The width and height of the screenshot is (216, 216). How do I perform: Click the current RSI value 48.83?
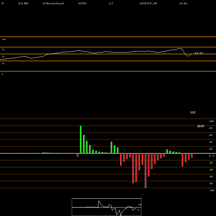[x=199, y=53]
